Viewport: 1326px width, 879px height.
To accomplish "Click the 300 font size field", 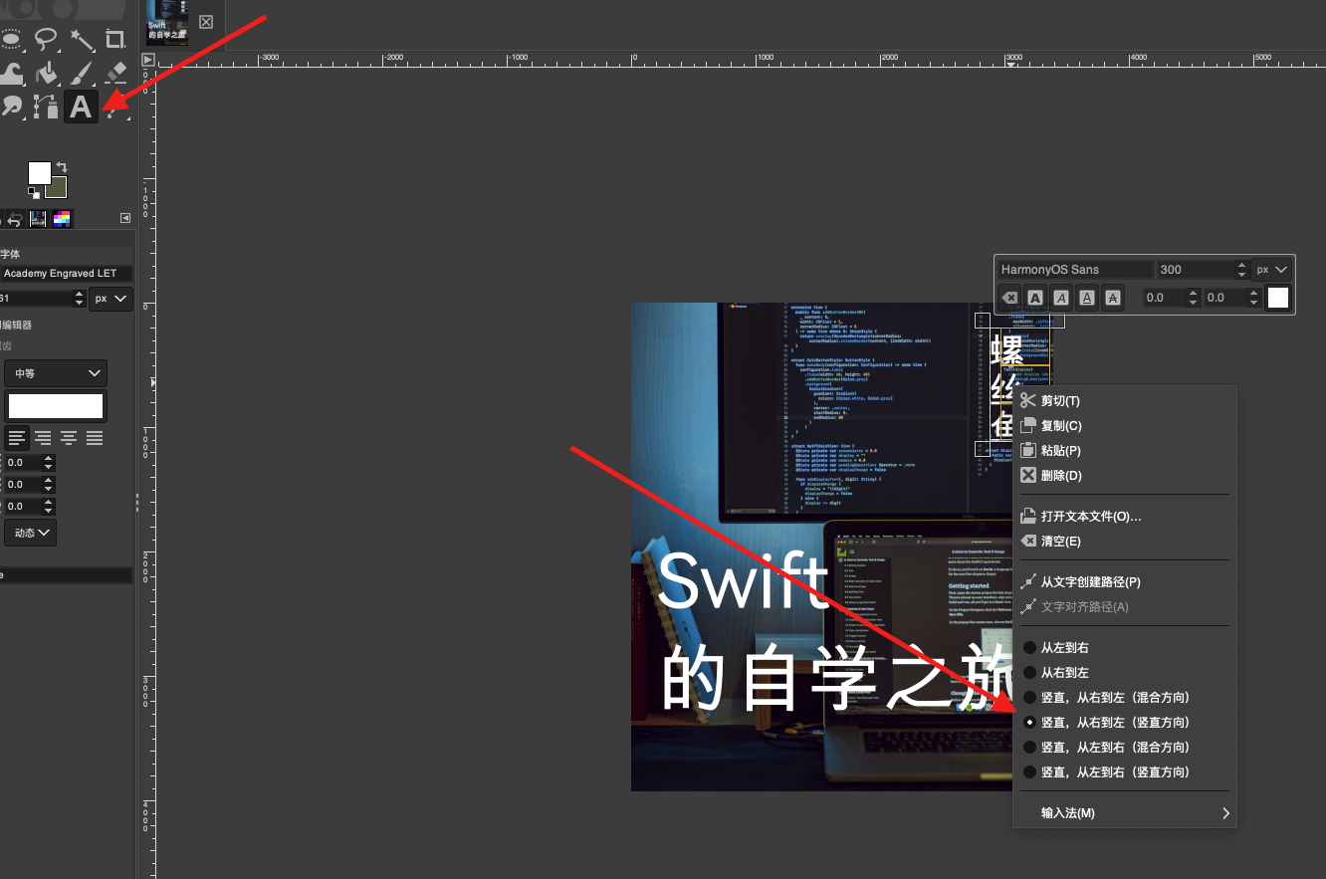I will (x=1196, y=270).
